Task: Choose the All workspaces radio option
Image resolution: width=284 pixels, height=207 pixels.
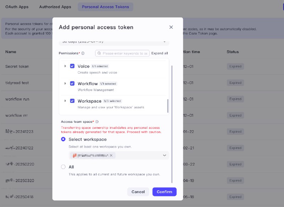Action: coord(63,167)
